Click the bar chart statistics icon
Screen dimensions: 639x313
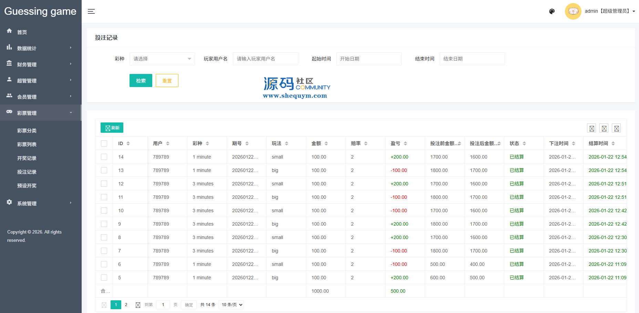click(x=9, y=47)
